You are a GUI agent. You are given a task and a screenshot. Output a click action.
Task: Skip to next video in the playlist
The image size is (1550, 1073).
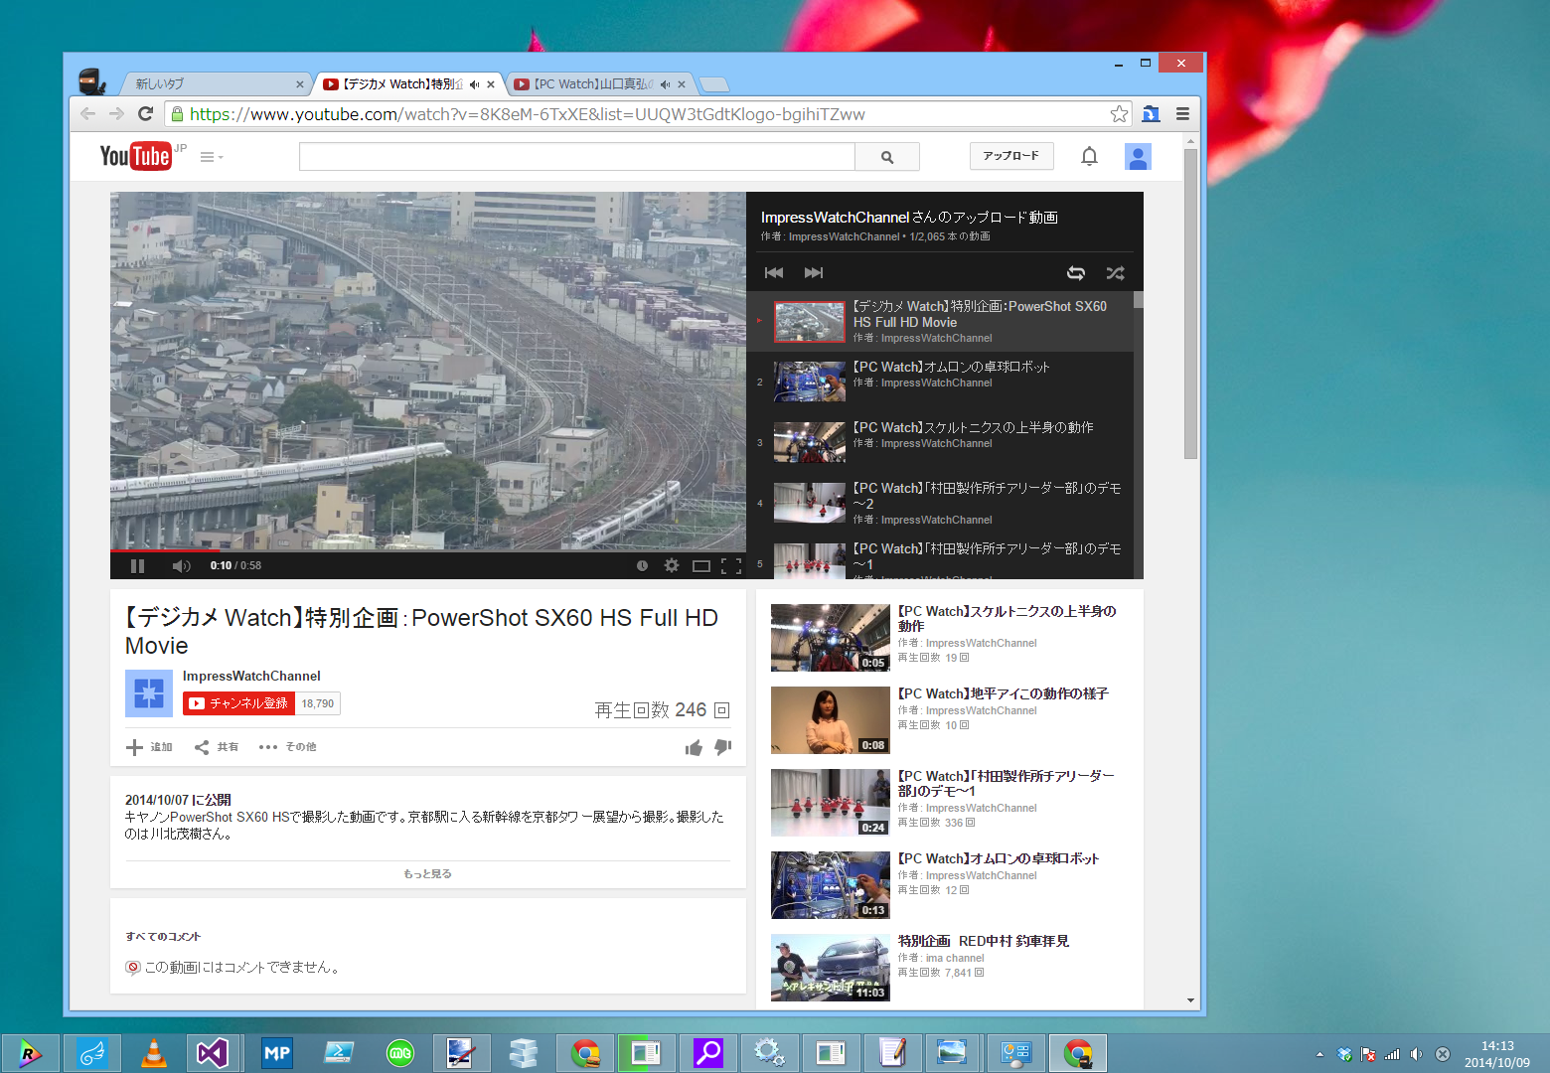point(814,273)
